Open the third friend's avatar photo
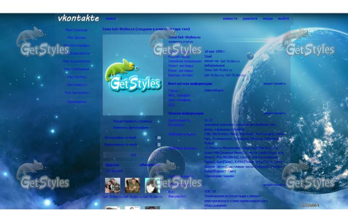This screenshot has height=222, width=348. 152,185
